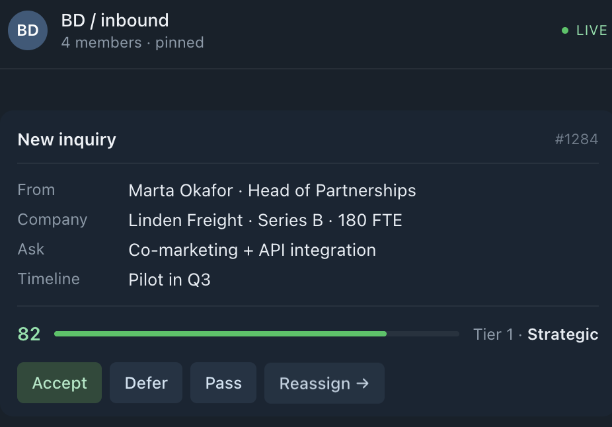Click the score progress bar
This screenshot has height=427, width=612.
[x=257, y=334]
